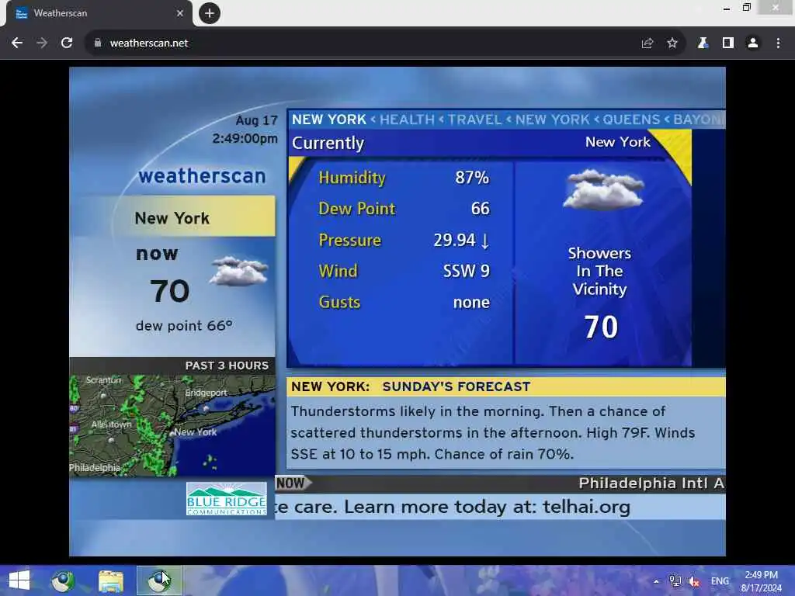The height and width of the screenshot is (596, 795).
Task: Click the highlighted NEW YORK ticker heading
Action: tap(329, 120)
